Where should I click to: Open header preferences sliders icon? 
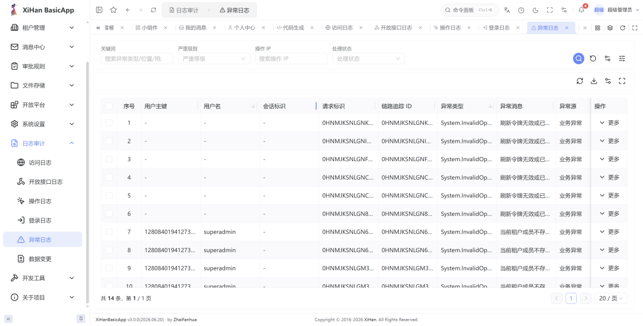(564, 10)
